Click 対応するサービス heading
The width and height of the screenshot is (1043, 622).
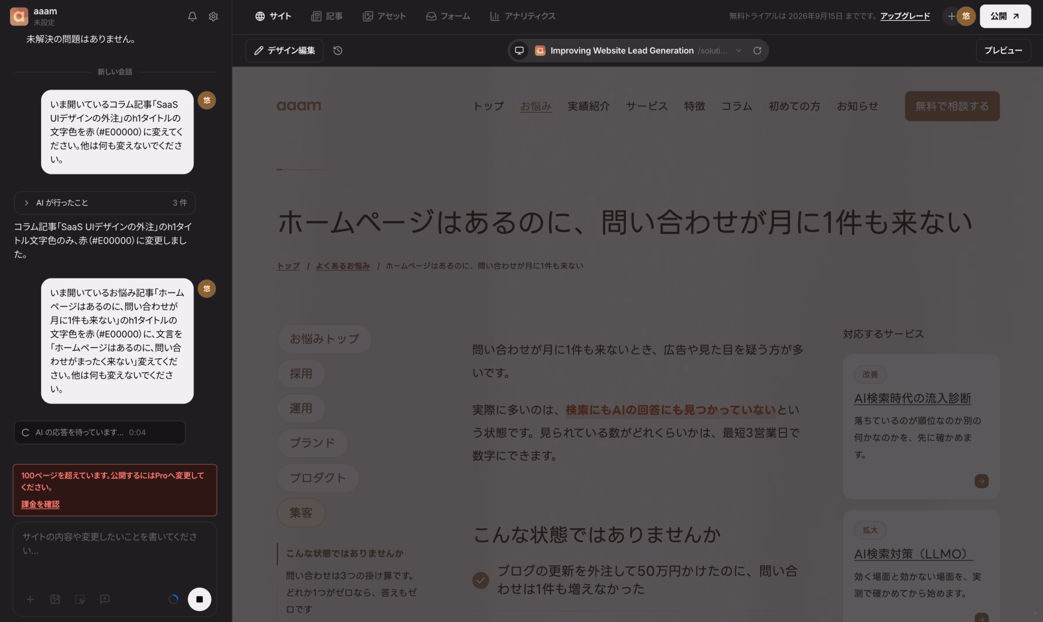883,334
